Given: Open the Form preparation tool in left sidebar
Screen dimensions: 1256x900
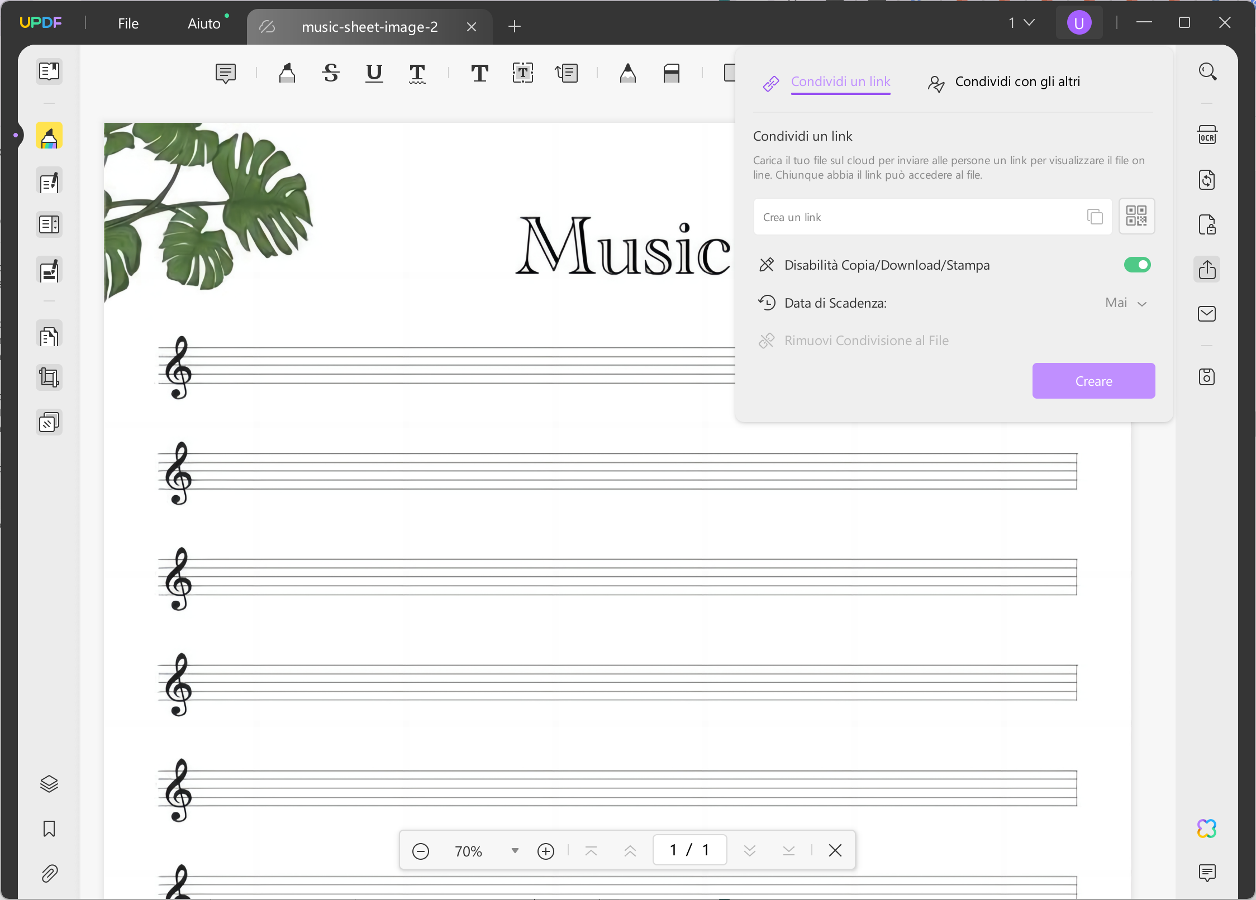Looking at the screenshot, I should pyautogui.click(x=49, y=224).
